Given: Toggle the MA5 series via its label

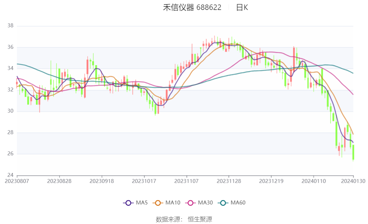Looking at the screenshot, I should point(142,203).
